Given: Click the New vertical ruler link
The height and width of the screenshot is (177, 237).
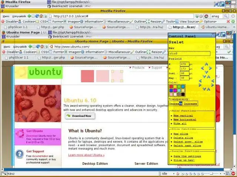Looking at the screenshot, I should tap(183, 115).
